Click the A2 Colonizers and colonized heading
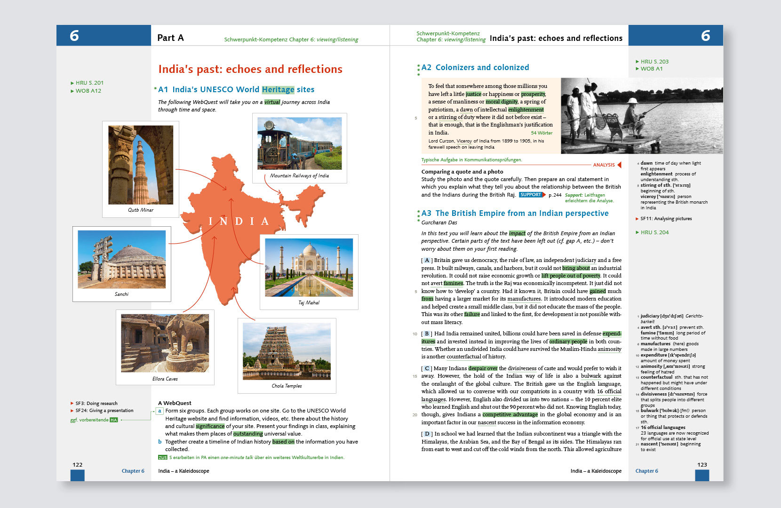This screenshot has width=781, height=508. point(475,67)
